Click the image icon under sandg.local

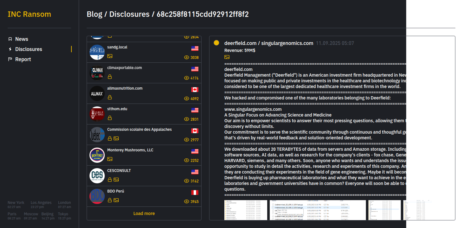coord(110,56)
